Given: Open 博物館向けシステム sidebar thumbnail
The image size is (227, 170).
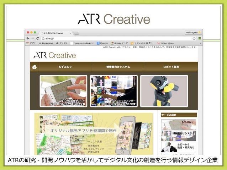Looking at the screenshot, I should point(179,136).
